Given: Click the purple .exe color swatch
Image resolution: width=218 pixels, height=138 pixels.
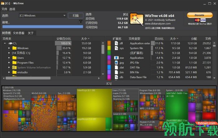Looking at the screenshot, I should tap(109, 58).
